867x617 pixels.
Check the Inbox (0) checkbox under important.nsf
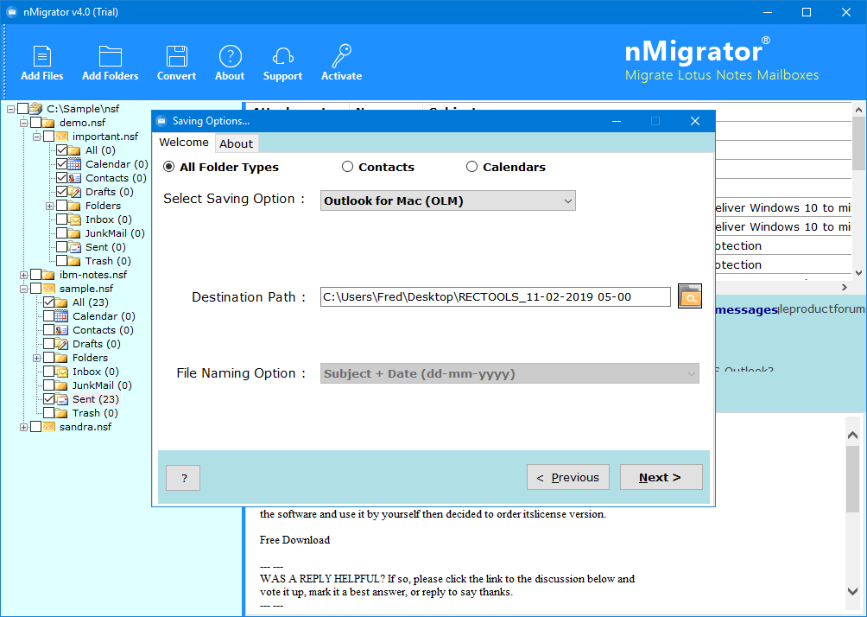(x=62, y=219)
